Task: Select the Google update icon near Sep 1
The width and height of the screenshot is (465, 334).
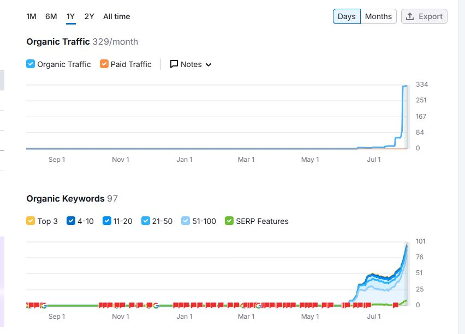Action: click(x=43, y=306)
